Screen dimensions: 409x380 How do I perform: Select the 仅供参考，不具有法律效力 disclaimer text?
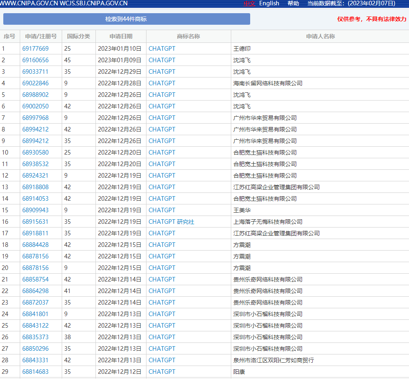[372, 19]
